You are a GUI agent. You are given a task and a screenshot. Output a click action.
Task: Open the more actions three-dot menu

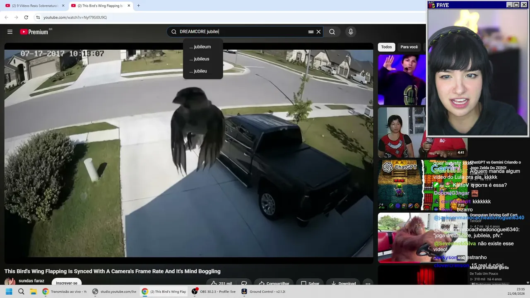pos(368,284)
